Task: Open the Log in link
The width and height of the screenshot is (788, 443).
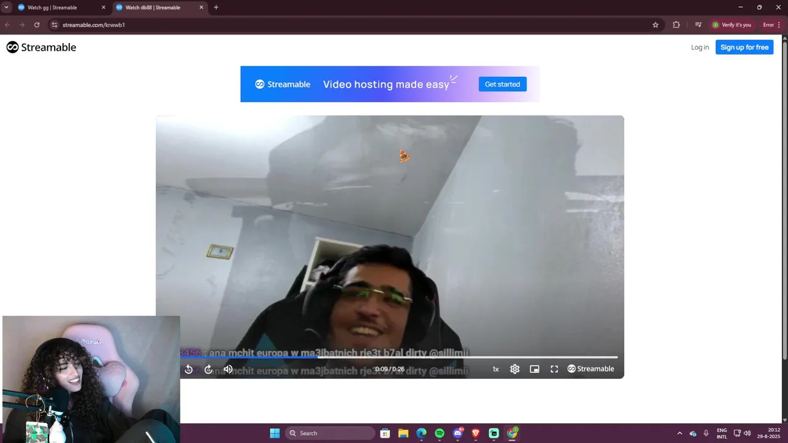Action: point(700,47)
